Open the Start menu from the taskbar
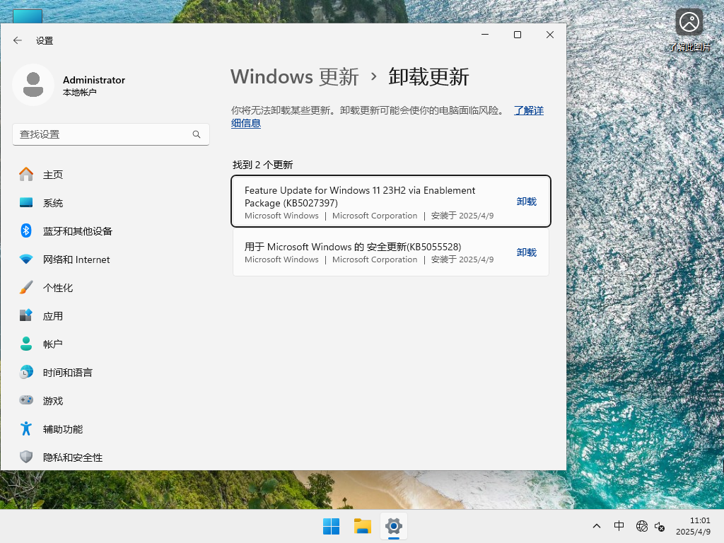Image resolution: width=724 pixels, height=543 pixels. tap(330, 526)
